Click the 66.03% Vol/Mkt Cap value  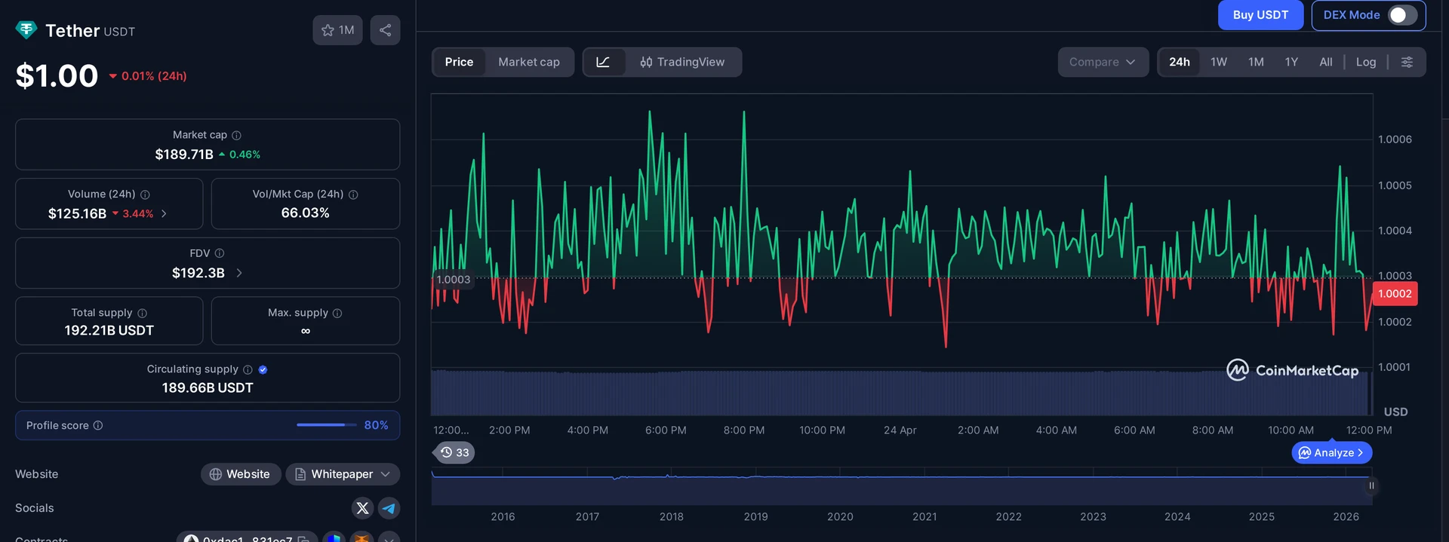pos(306,213)
